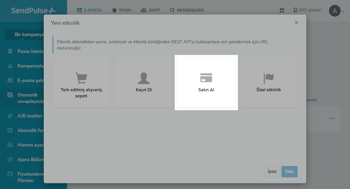Image resolution: width=350 pixels, height=189 pixels.
Task: Open Posta listeleri sidebar icon
Action: [10, 51]
